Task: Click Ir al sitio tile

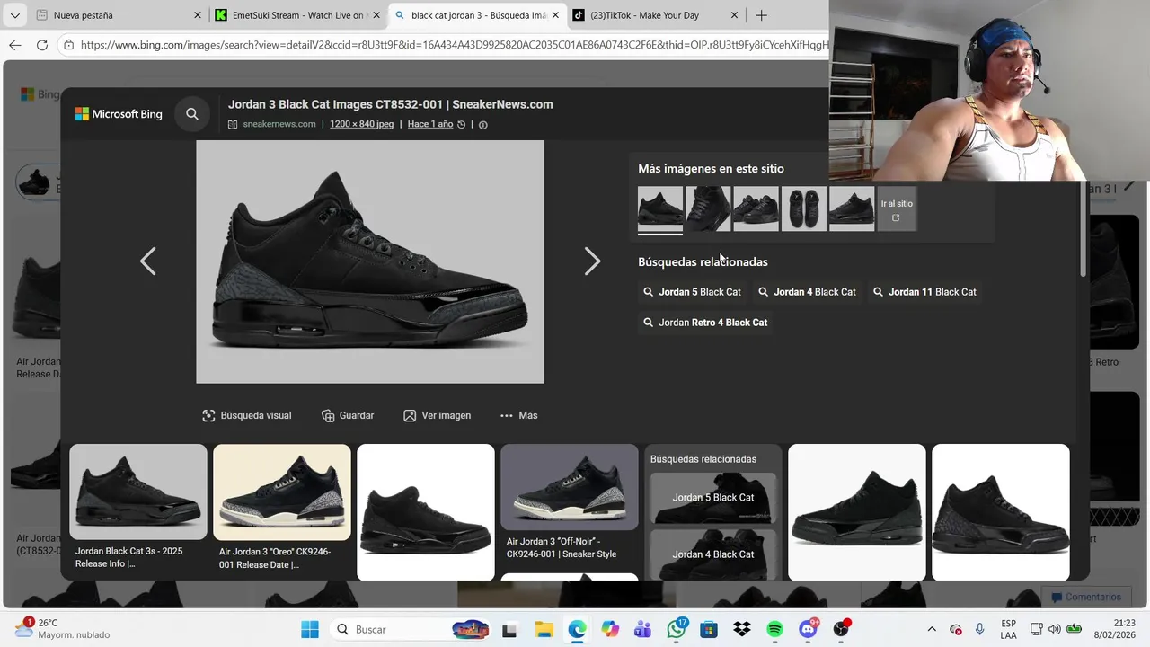Action: (897, 209)
